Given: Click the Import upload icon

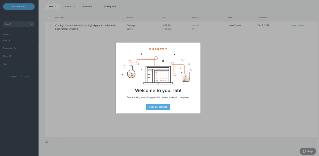Looking at the screenshot, I should pos(9,76).
